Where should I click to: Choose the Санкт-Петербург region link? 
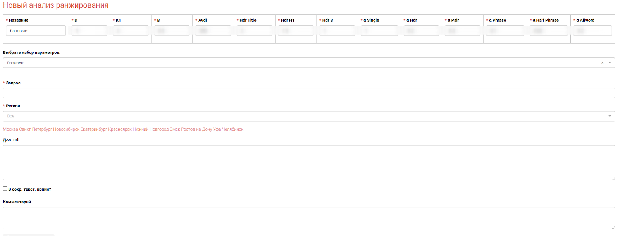[35, 129]
